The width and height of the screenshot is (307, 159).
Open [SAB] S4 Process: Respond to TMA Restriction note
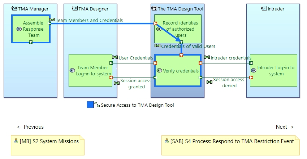230,145
